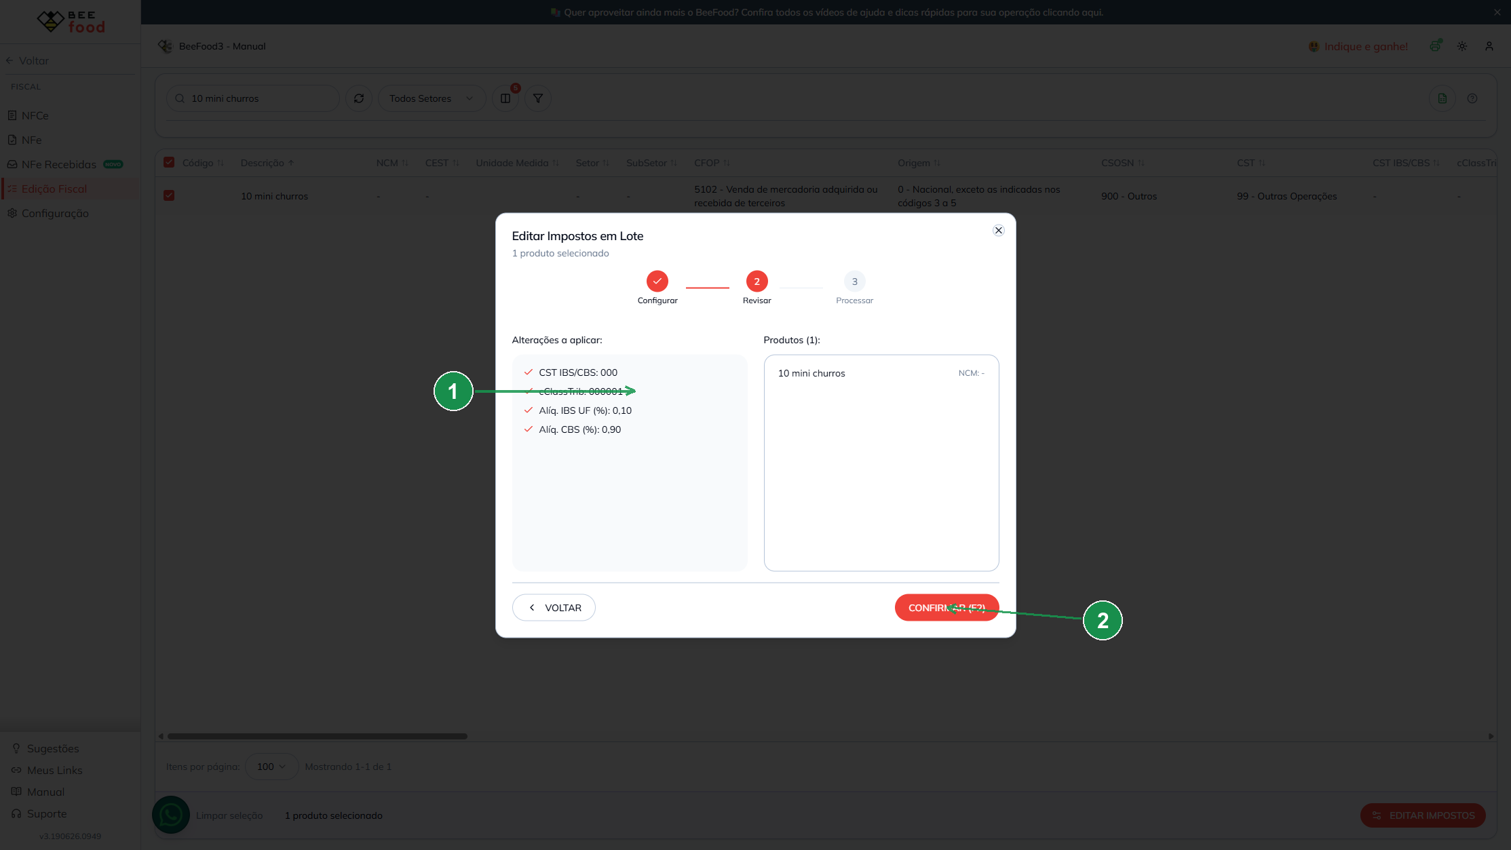Viewport: 1511px width, 850px height.
Task: Toggle the select-all checkbox in the table header
Action: point(169,162)
